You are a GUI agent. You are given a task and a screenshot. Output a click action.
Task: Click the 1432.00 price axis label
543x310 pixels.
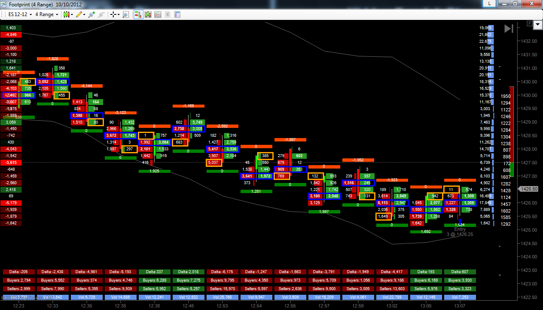pyautogui.click(x=529, y=41)
